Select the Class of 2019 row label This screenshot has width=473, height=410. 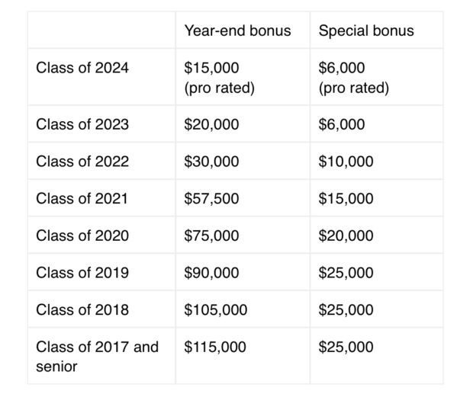click(82, 272)
